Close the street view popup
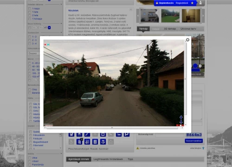This screenshot has height=167, width=232. coord(187,40)
